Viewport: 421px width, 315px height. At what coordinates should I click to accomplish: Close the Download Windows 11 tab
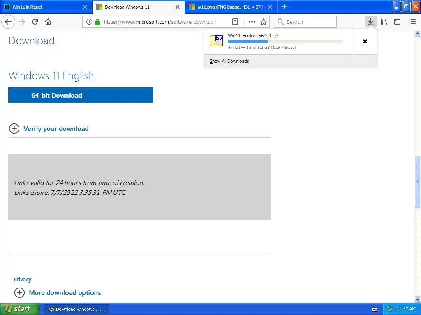[178, 7]
